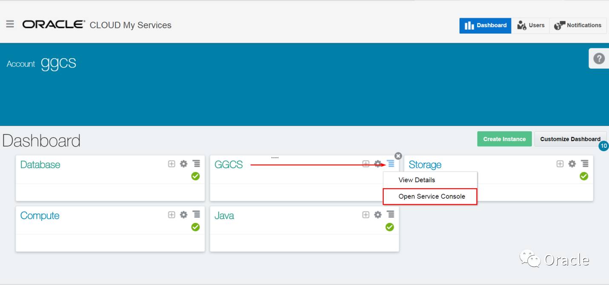Image resolution: width=609 pixels, height=285 pixels.
Task: Click the Customize Dashboard button
Action: pyautogui.click(x=570, y=139)
